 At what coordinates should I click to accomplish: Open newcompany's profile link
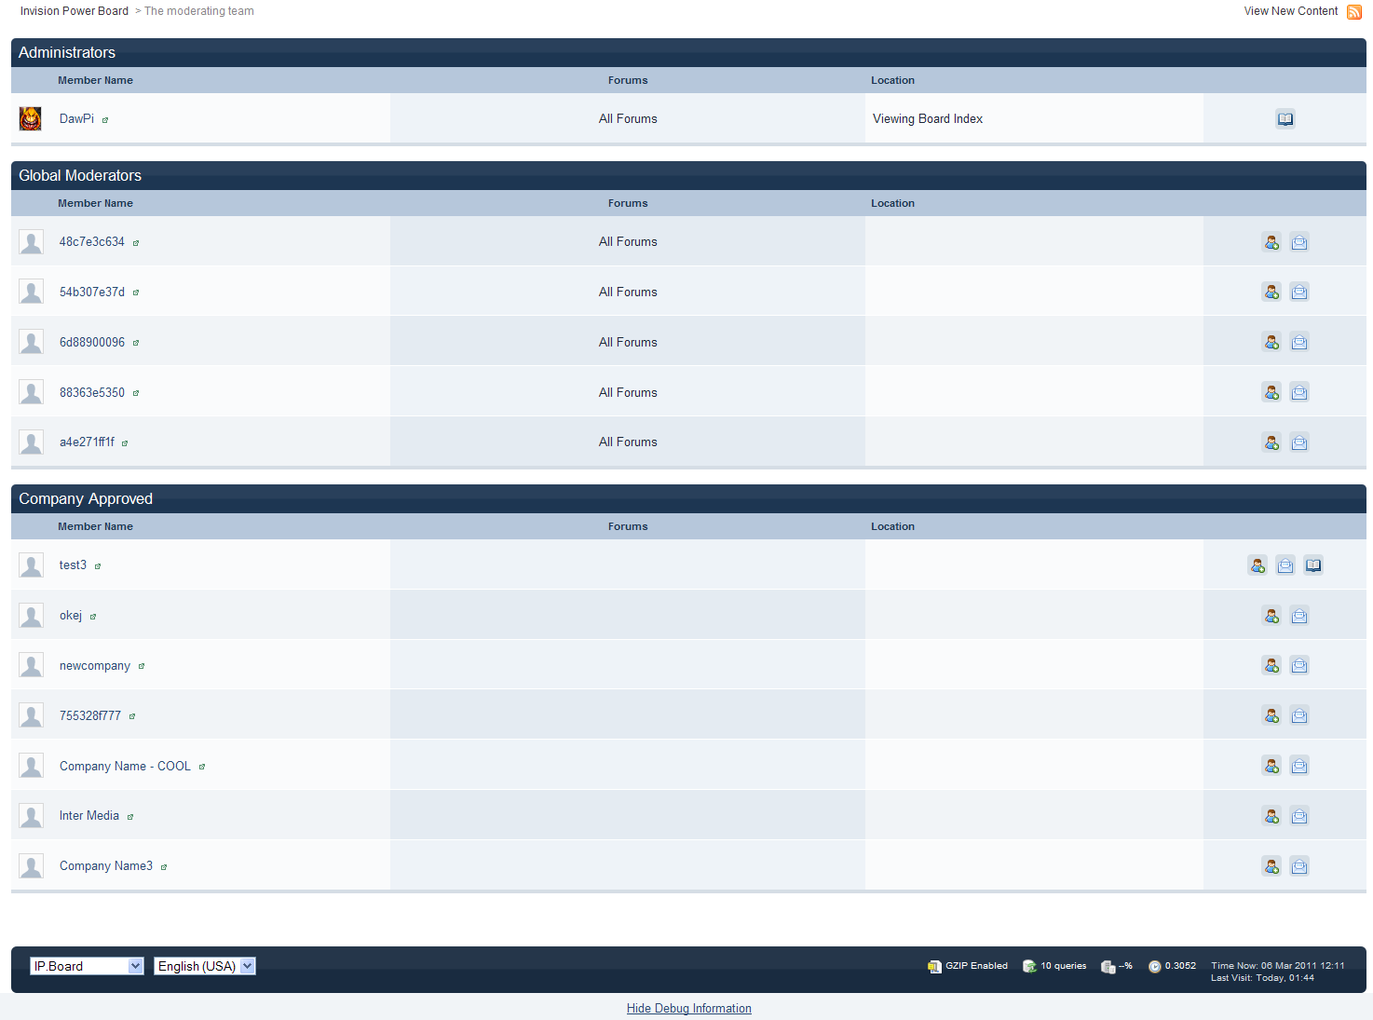coord(94,665)
